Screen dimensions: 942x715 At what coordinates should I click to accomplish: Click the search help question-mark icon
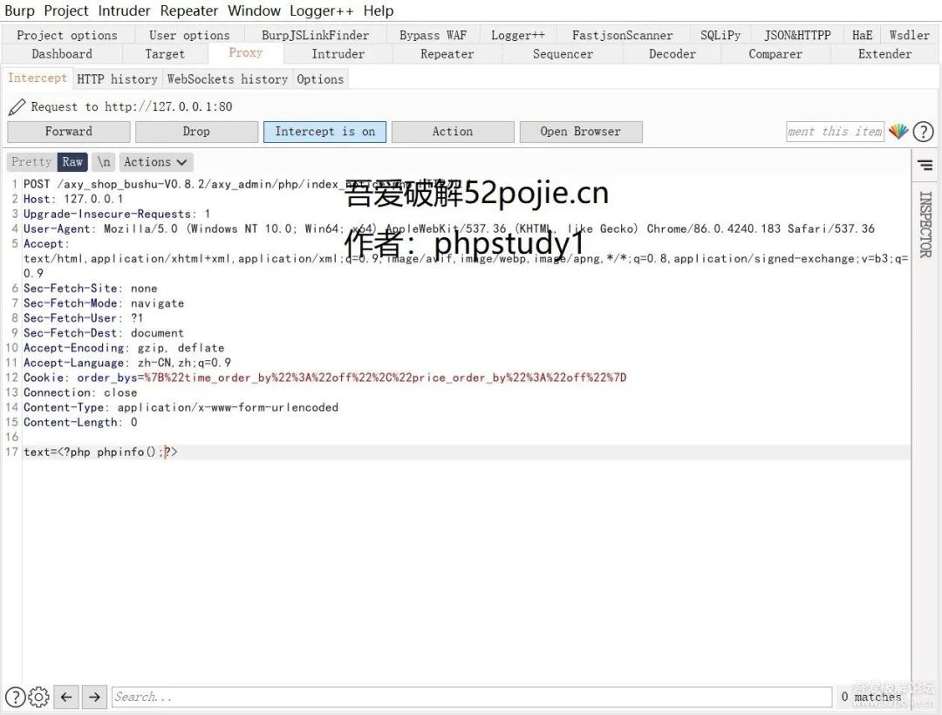tap(15, 697)
